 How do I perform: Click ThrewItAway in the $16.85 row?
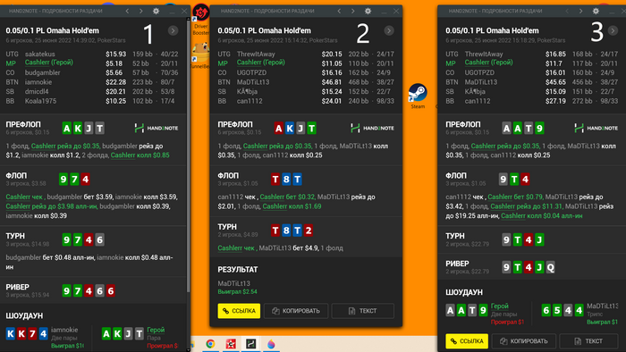tap(484, 54)
